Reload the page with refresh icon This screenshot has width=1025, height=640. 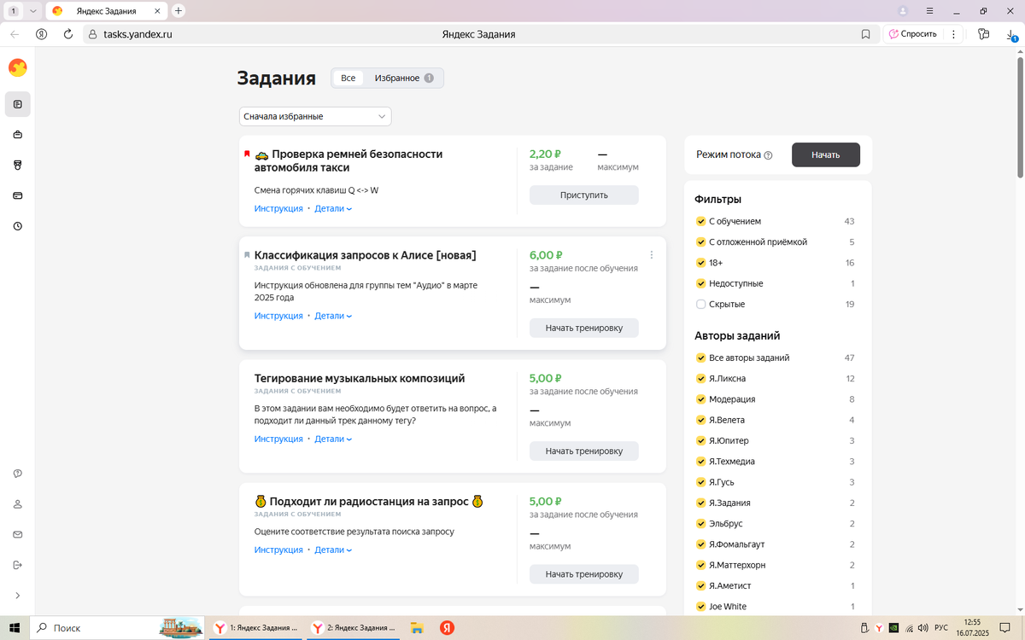click(x=68, y=34)
